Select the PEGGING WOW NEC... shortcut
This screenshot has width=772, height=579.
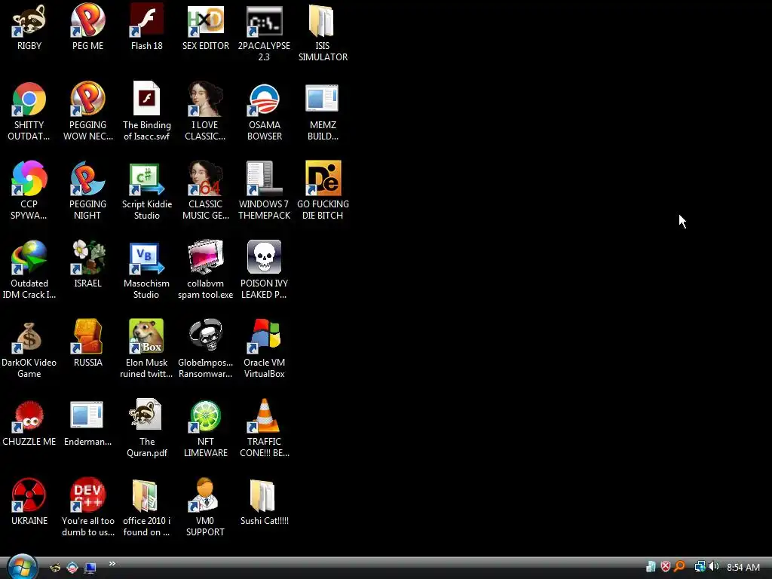click(87, 99)
